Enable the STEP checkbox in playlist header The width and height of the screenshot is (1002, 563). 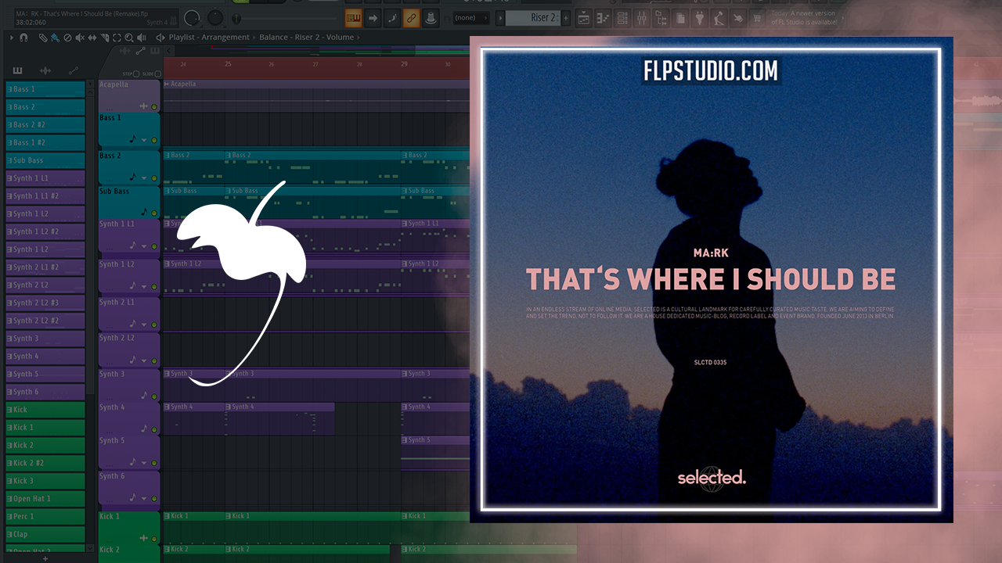[x=135, y=74]
